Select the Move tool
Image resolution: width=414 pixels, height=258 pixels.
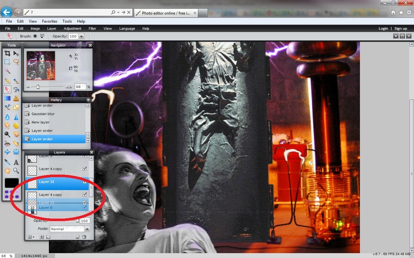click(16, 54)
